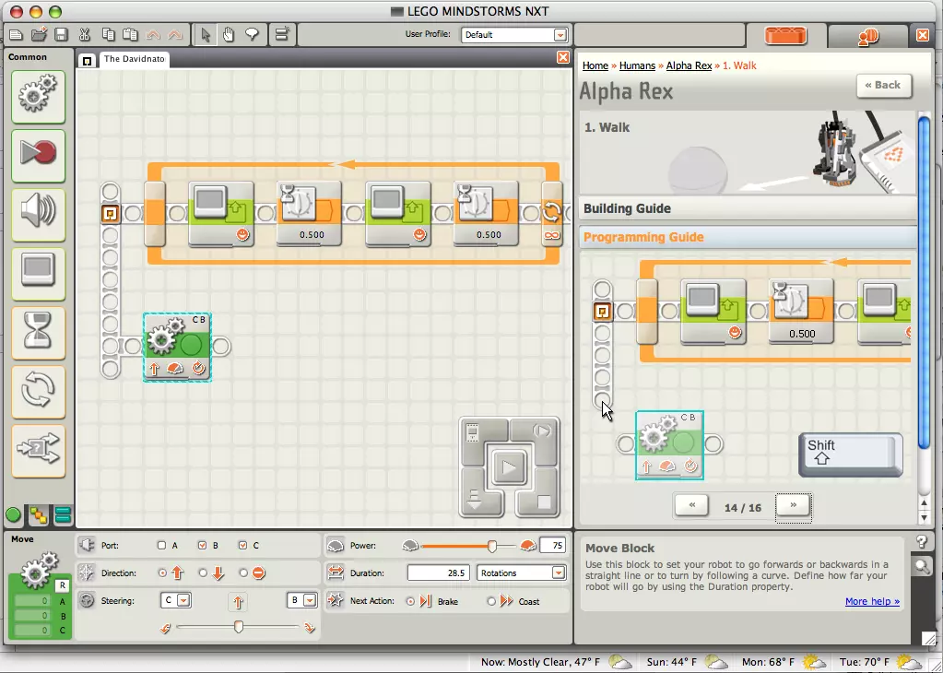This screenshot has width=943, height=673.
Task: Click the Power value field showing 75
Action: tap(552, 546)
